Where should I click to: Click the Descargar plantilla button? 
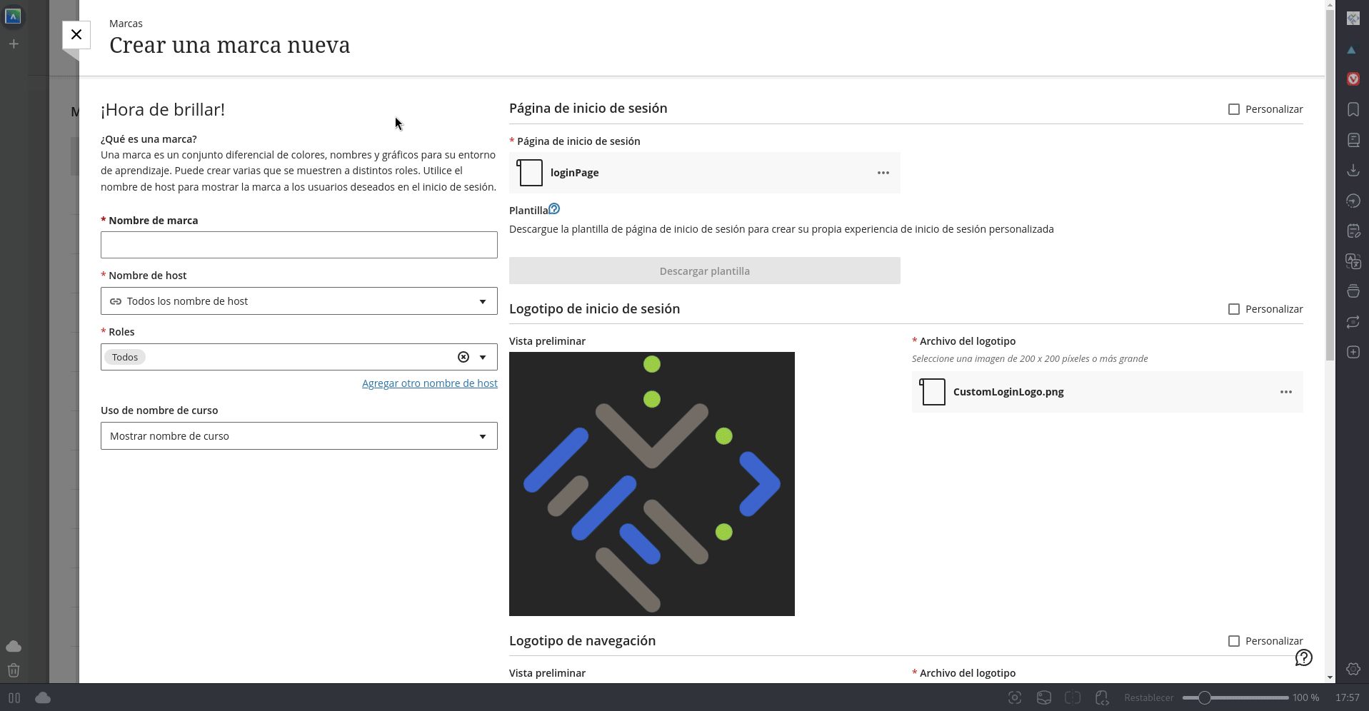pyautogui.click(x=705, y=271)
